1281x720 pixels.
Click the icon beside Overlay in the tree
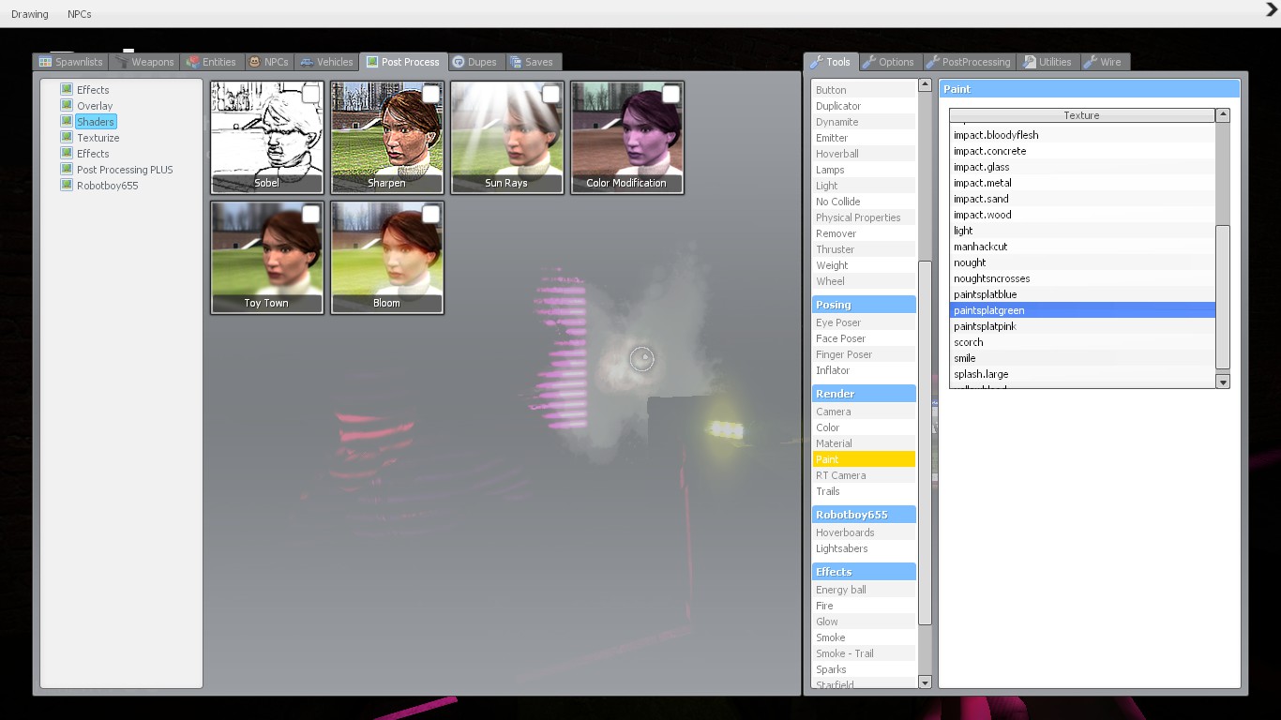coord(67,105)
